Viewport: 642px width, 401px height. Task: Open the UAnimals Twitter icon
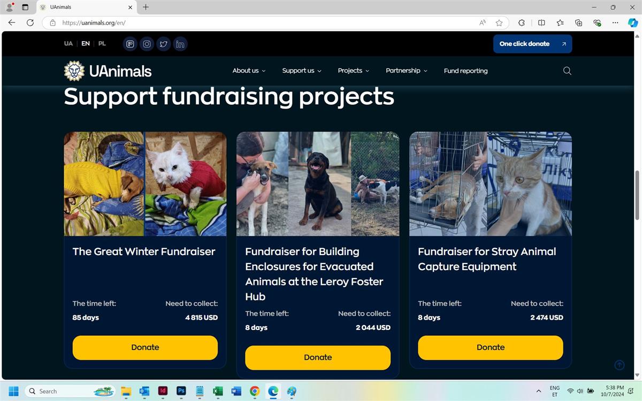point(163,44)
